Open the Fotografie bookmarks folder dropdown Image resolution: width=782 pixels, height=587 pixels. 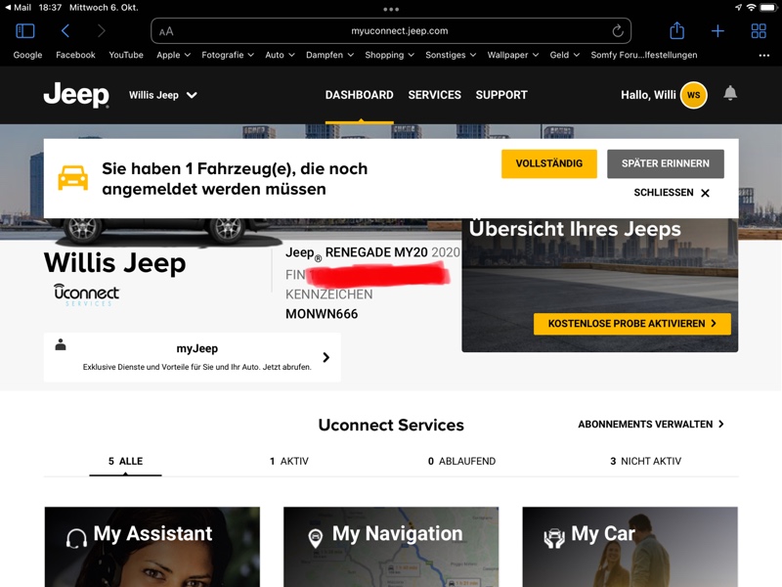tap(228, 55)
